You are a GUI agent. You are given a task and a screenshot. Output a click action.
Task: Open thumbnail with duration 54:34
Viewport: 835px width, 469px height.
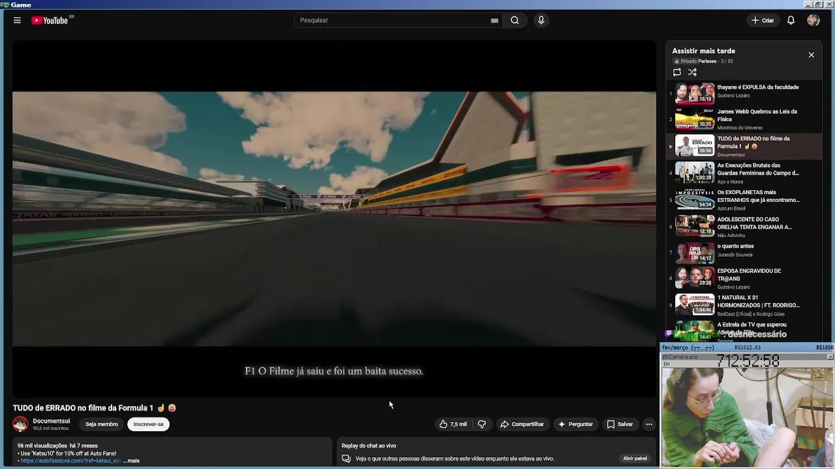tap(695, 199)
